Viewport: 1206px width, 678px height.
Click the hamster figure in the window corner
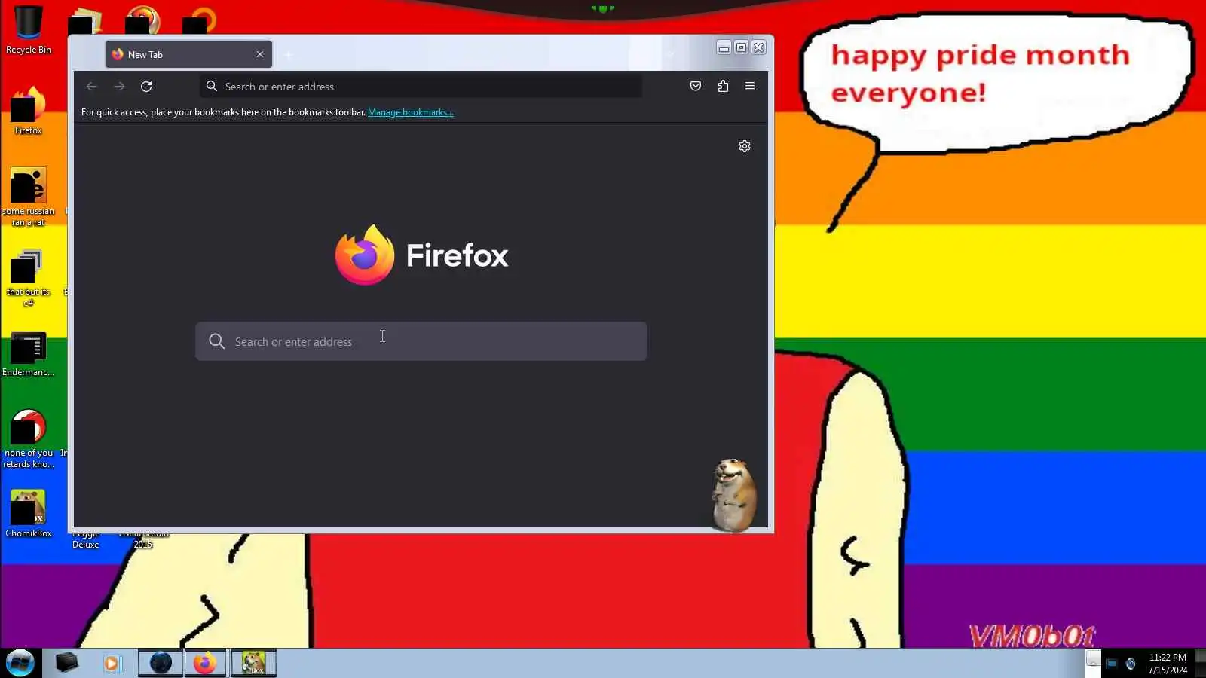(x=733, y=494)
